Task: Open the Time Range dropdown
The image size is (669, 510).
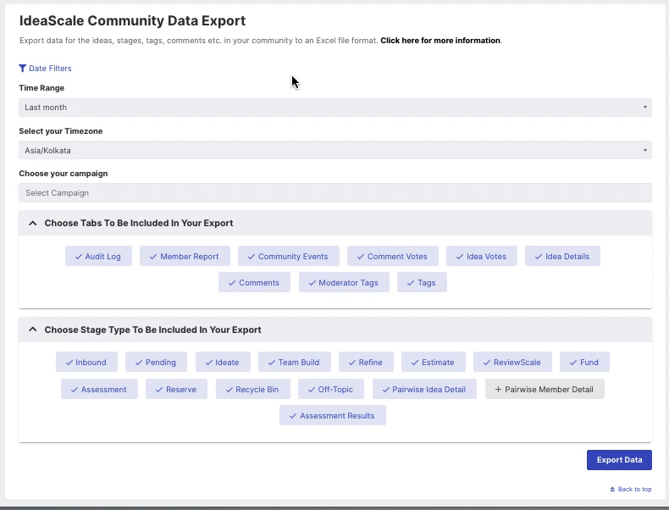Action: click(x=335, y=108)
